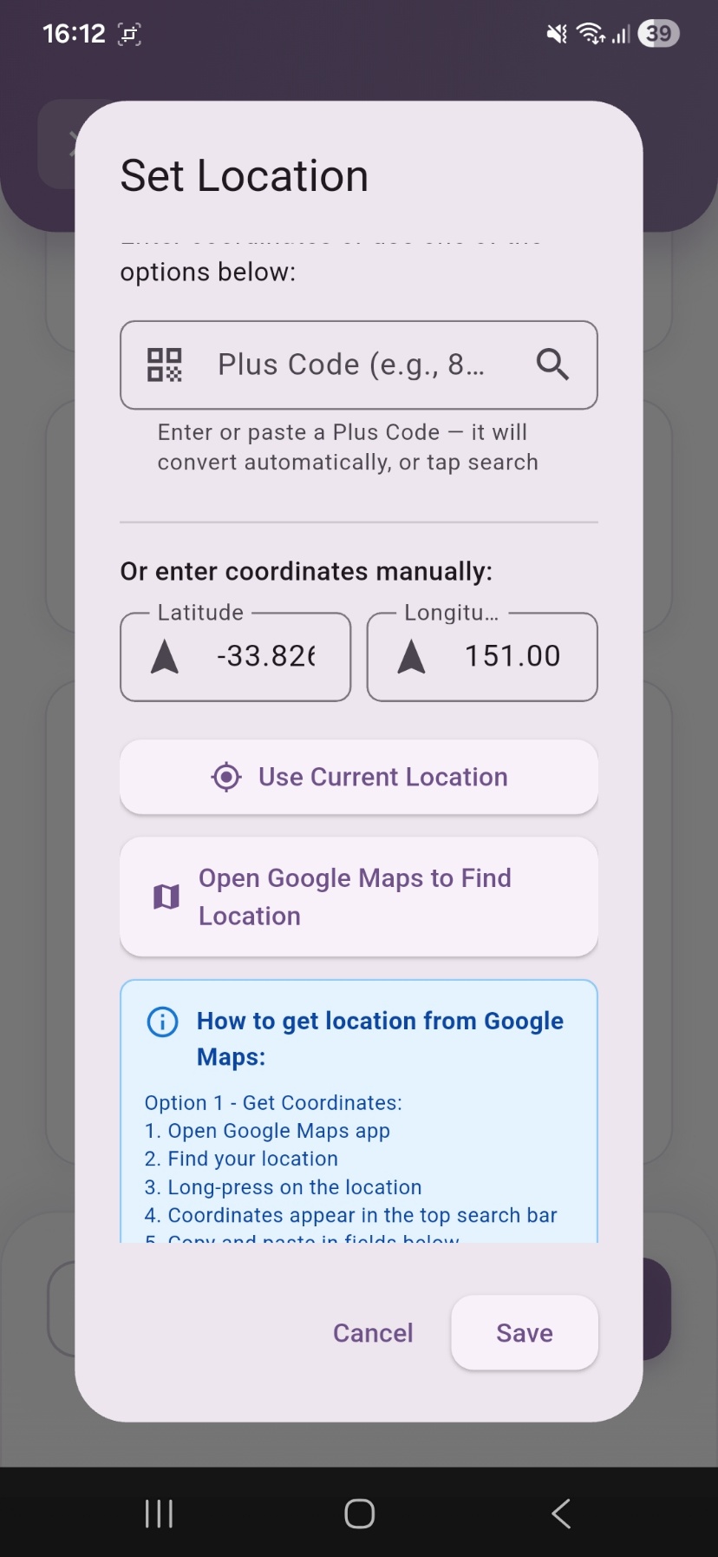Focus the Latitude value -33.826 field
The width and height of the screenshot is (718, 1557).
click(236, 657)
